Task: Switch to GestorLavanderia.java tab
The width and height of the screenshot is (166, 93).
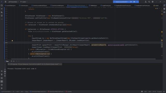Action: click(x=57, y=5)
